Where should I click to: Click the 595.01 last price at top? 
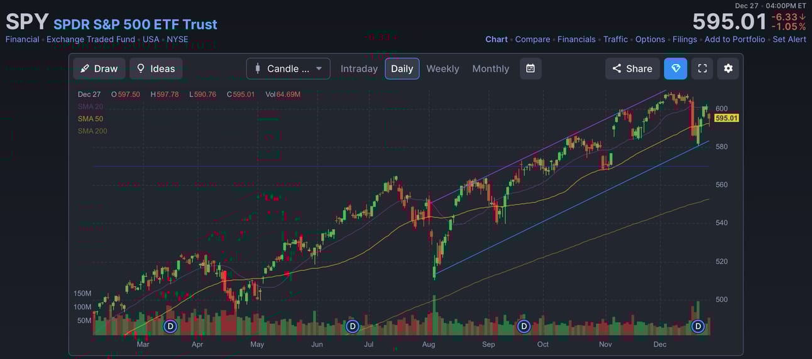point(730,22)
